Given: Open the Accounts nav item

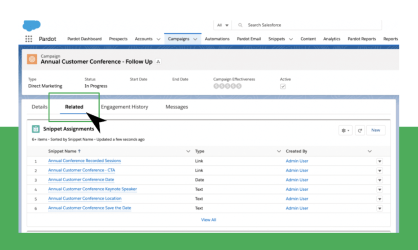Looking at the screenshot, I should 143,39.
